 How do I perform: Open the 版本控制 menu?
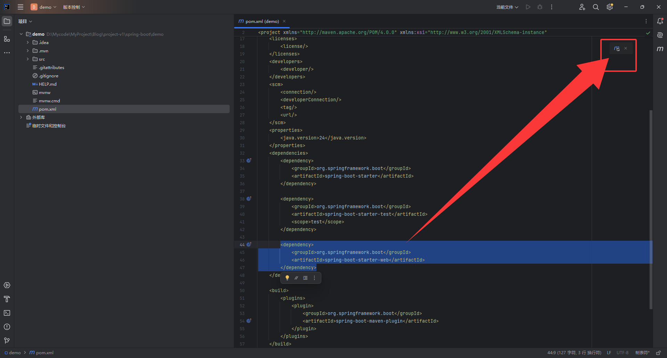tap(74, 7)
